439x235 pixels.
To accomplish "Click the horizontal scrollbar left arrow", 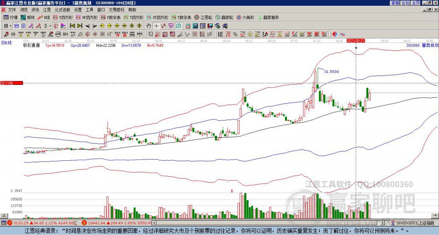I will [x=154, y=223].
